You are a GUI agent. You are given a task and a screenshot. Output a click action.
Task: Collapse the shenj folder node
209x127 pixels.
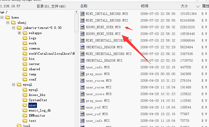coord(8,22)
